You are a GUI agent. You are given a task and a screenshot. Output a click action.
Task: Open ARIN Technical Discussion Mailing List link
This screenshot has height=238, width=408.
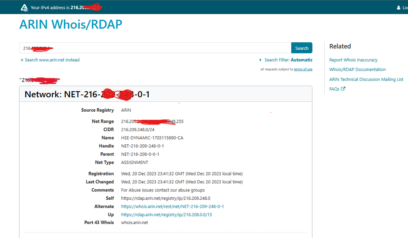[x=366, y=79]
